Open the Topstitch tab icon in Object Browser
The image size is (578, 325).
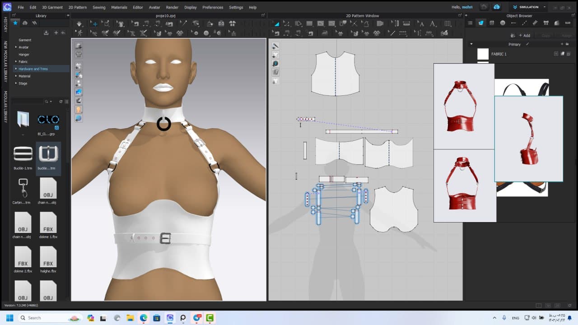pyautogui.click(x=524, y=23)
